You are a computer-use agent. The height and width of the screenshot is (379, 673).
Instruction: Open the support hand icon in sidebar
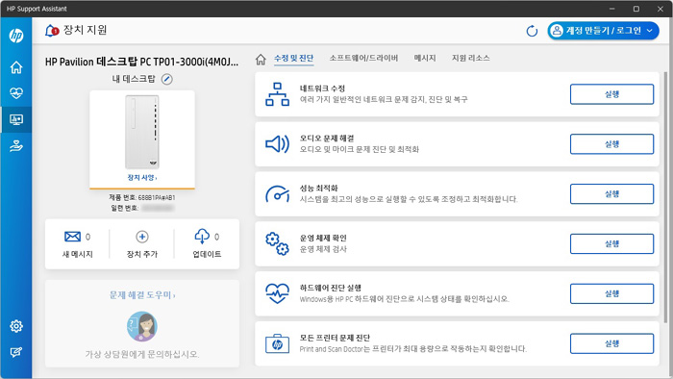pos(16,146)
